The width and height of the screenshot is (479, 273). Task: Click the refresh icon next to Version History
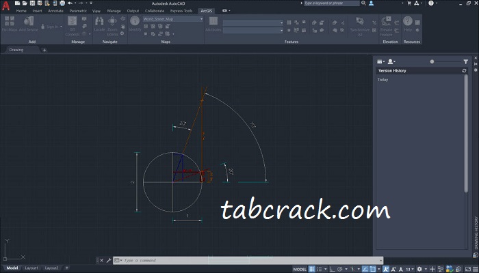click(464, 71)
